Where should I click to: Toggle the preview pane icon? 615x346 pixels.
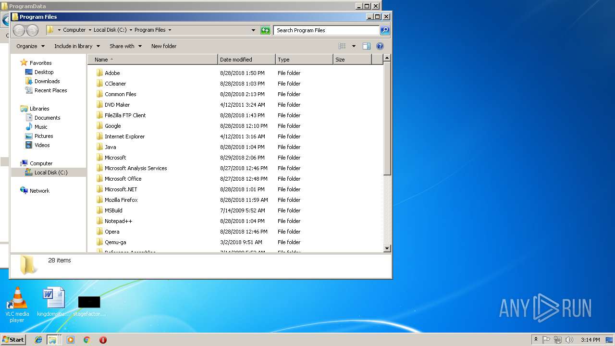tap(367, 46)
